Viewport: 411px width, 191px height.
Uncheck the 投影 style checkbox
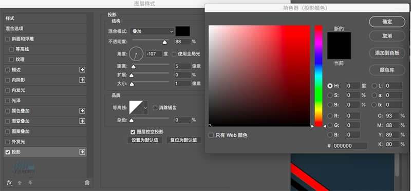click(x=8, y=152)
